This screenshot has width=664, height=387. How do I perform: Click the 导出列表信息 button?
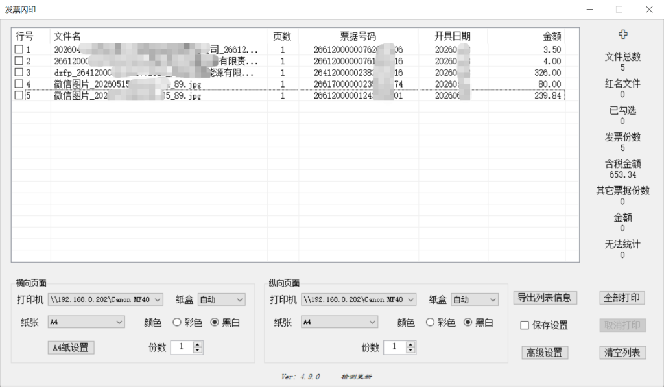click(545, 298)
